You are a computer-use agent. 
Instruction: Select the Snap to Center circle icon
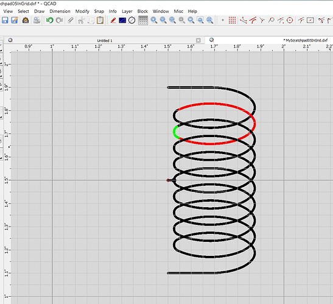(x=290, y=20)
